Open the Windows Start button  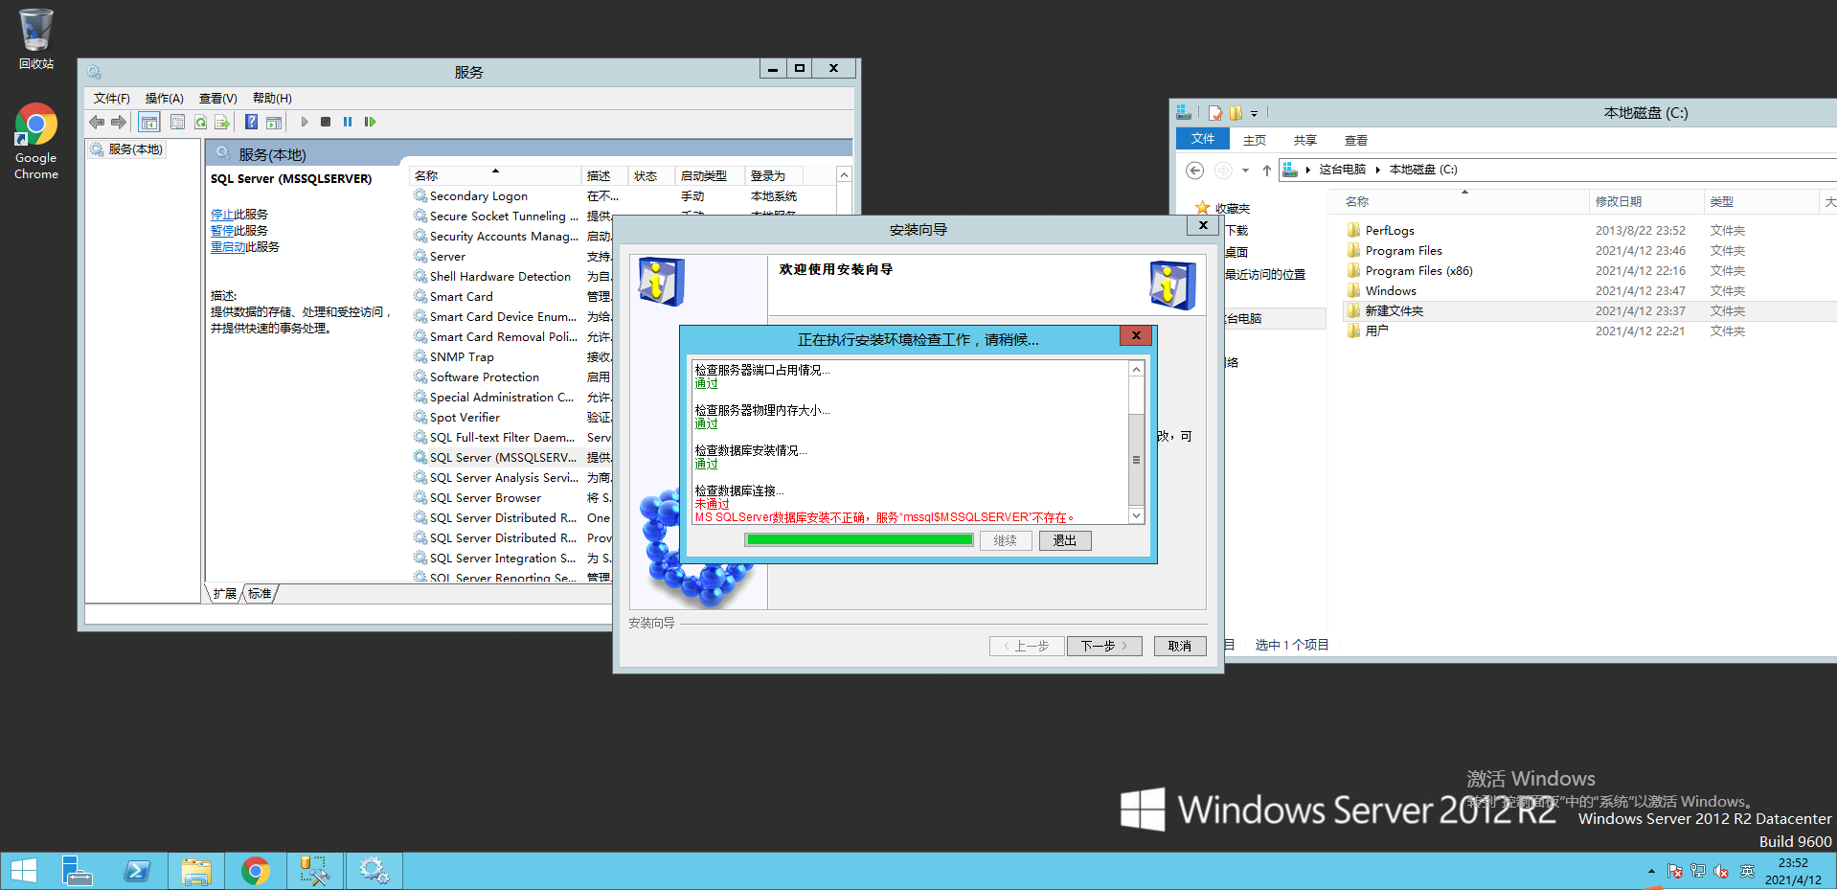(24, 871)
